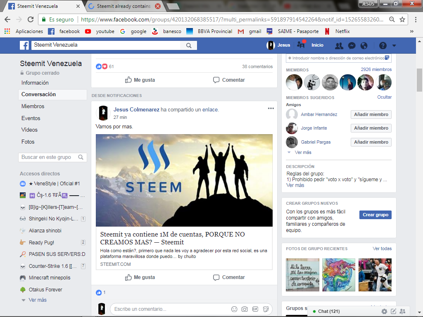Go back with the browser back arrow
Viewport: 423px width, 317px height.
(x=7, y=19)
